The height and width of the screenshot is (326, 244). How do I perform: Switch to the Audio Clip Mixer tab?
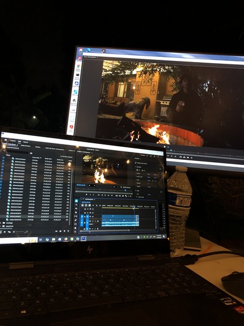pos(54,149)
